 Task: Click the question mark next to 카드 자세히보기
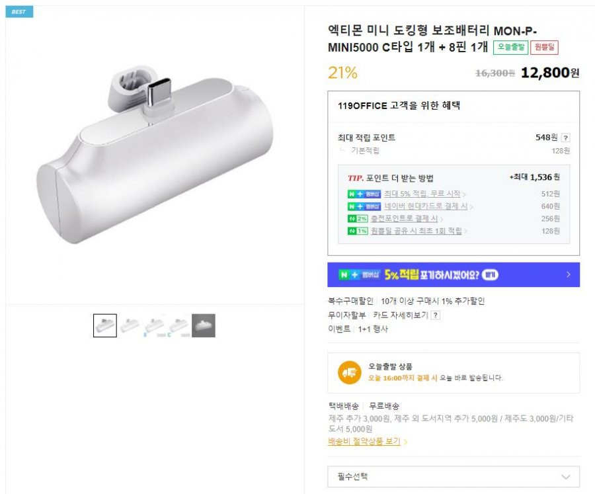pos(436,315)
